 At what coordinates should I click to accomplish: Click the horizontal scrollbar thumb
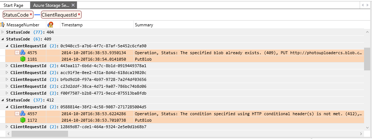click(x=39, y=134)
